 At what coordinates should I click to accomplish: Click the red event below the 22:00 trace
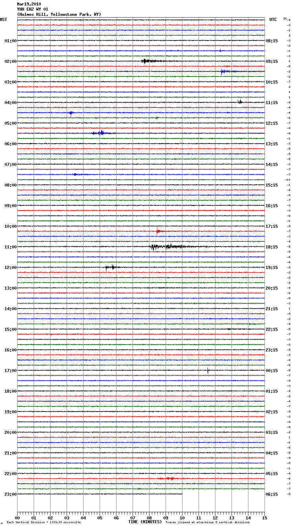[x=169, y=478]
